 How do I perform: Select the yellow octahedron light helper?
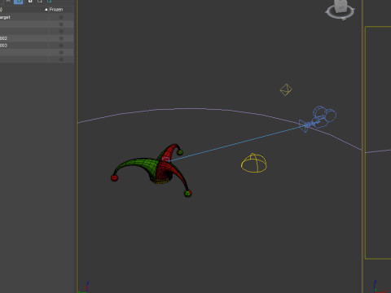286,90
